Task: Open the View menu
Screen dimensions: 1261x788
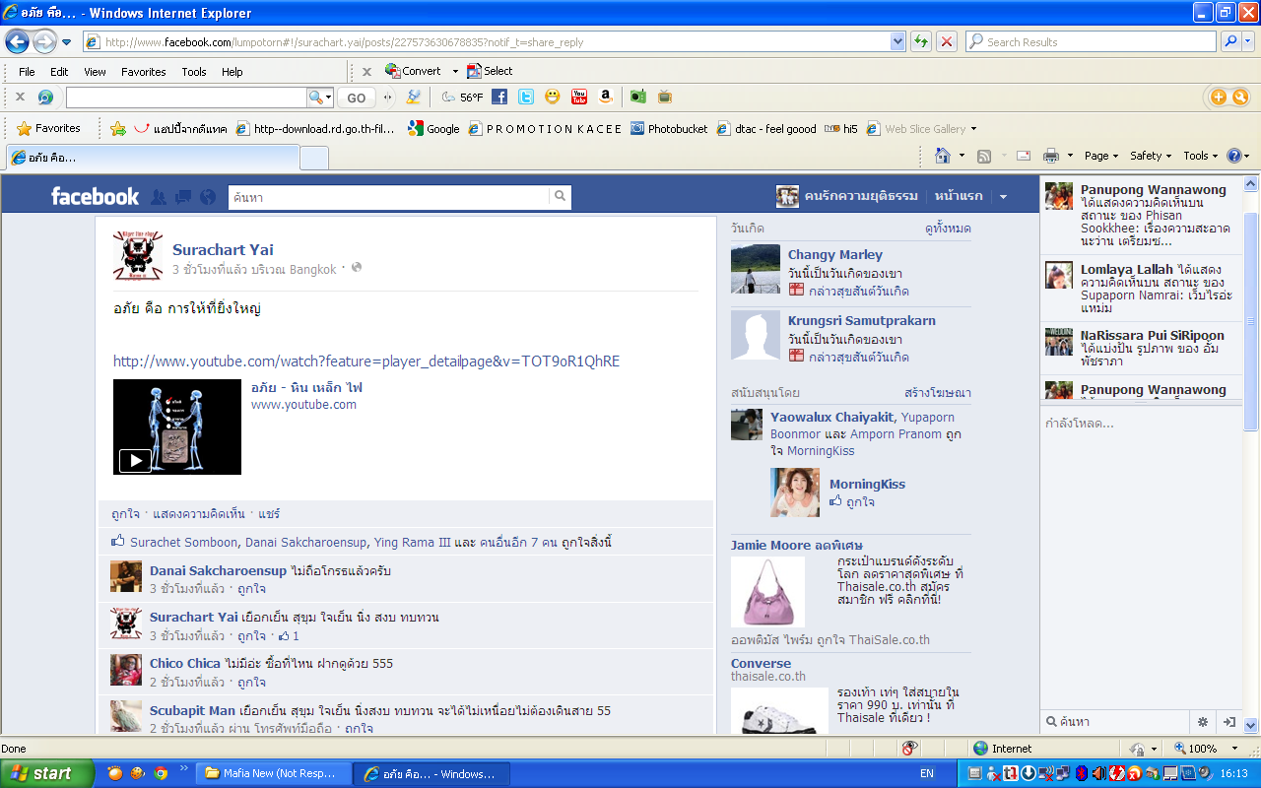Action: (95, 72)
